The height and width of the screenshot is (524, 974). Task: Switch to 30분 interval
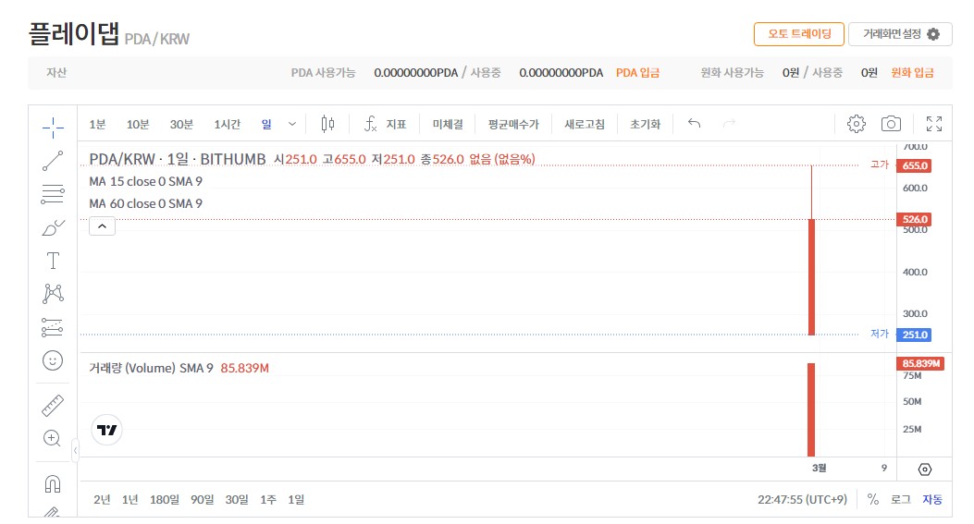tap(181, 124)
